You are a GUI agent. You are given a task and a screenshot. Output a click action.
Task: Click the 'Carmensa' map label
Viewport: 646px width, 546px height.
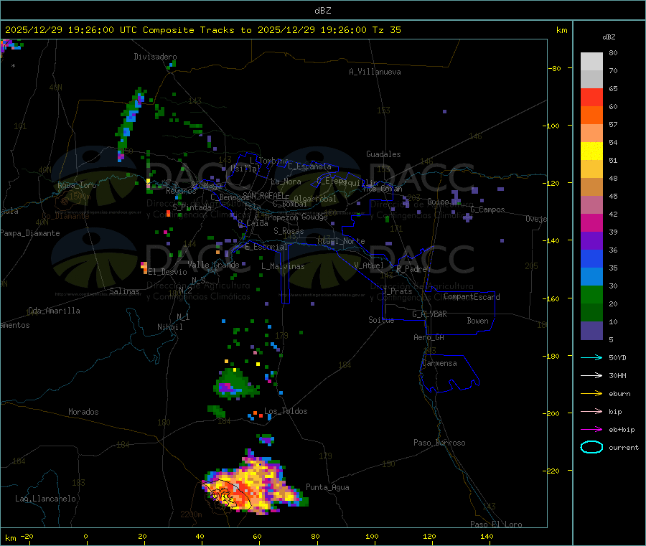[439, 363]
